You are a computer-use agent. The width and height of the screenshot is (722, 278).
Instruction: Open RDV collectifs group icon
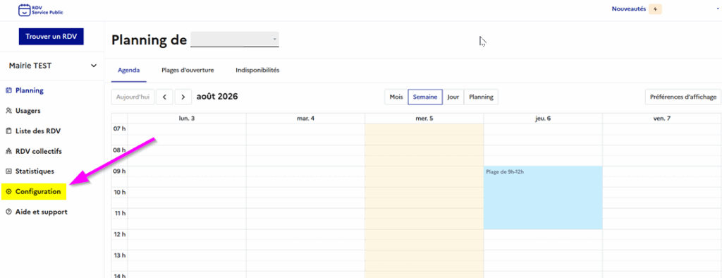8,151
